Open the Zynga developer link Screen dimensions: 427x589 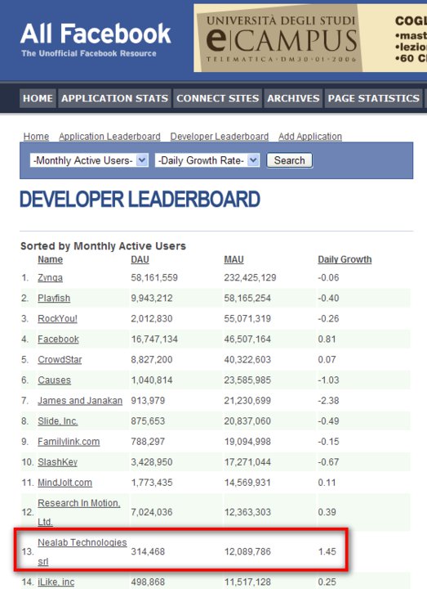50,278
